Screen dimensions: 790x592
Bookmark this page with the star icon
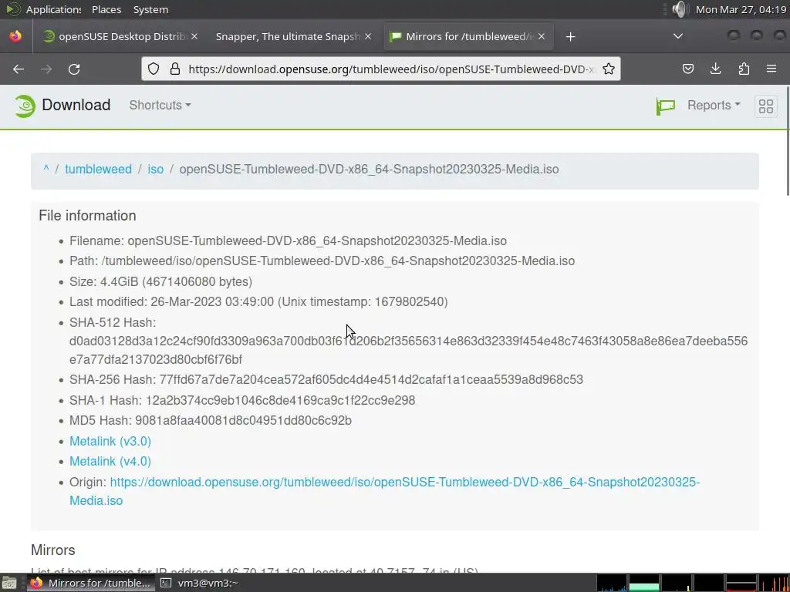[609, 69]
